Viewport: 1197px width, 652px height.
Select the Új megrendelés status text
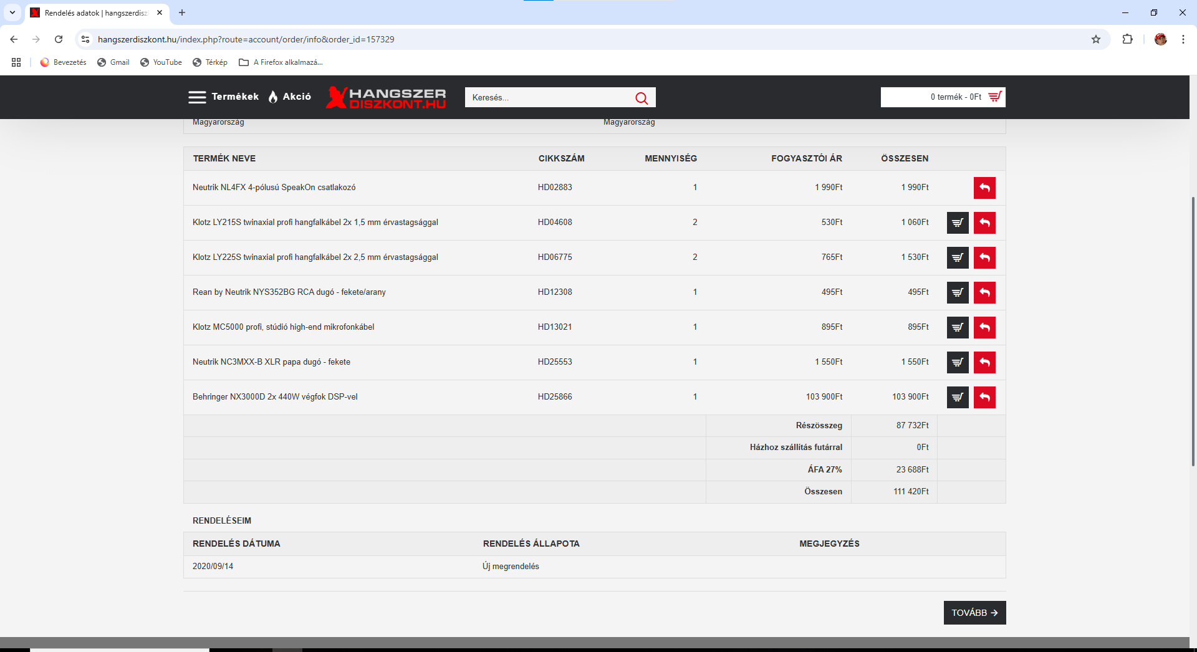(x=511, y=567)
